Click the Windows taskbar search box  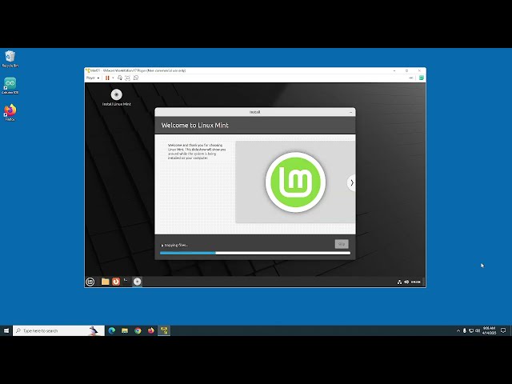(58, 330)
